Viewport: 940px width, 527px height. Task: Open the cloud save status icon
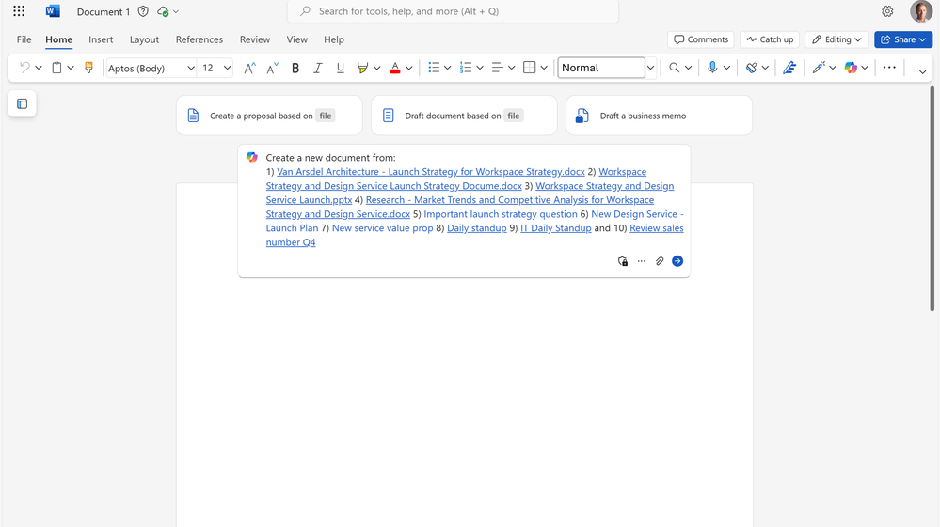click(163, 11)
